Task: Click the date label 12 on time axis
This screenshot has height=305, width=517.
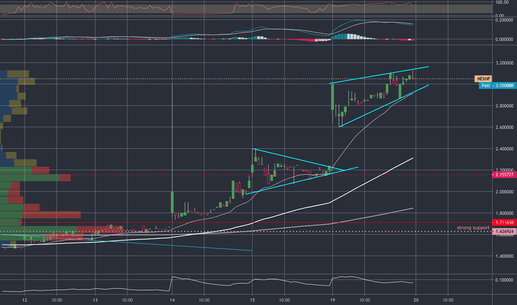Action: [25, 300]
